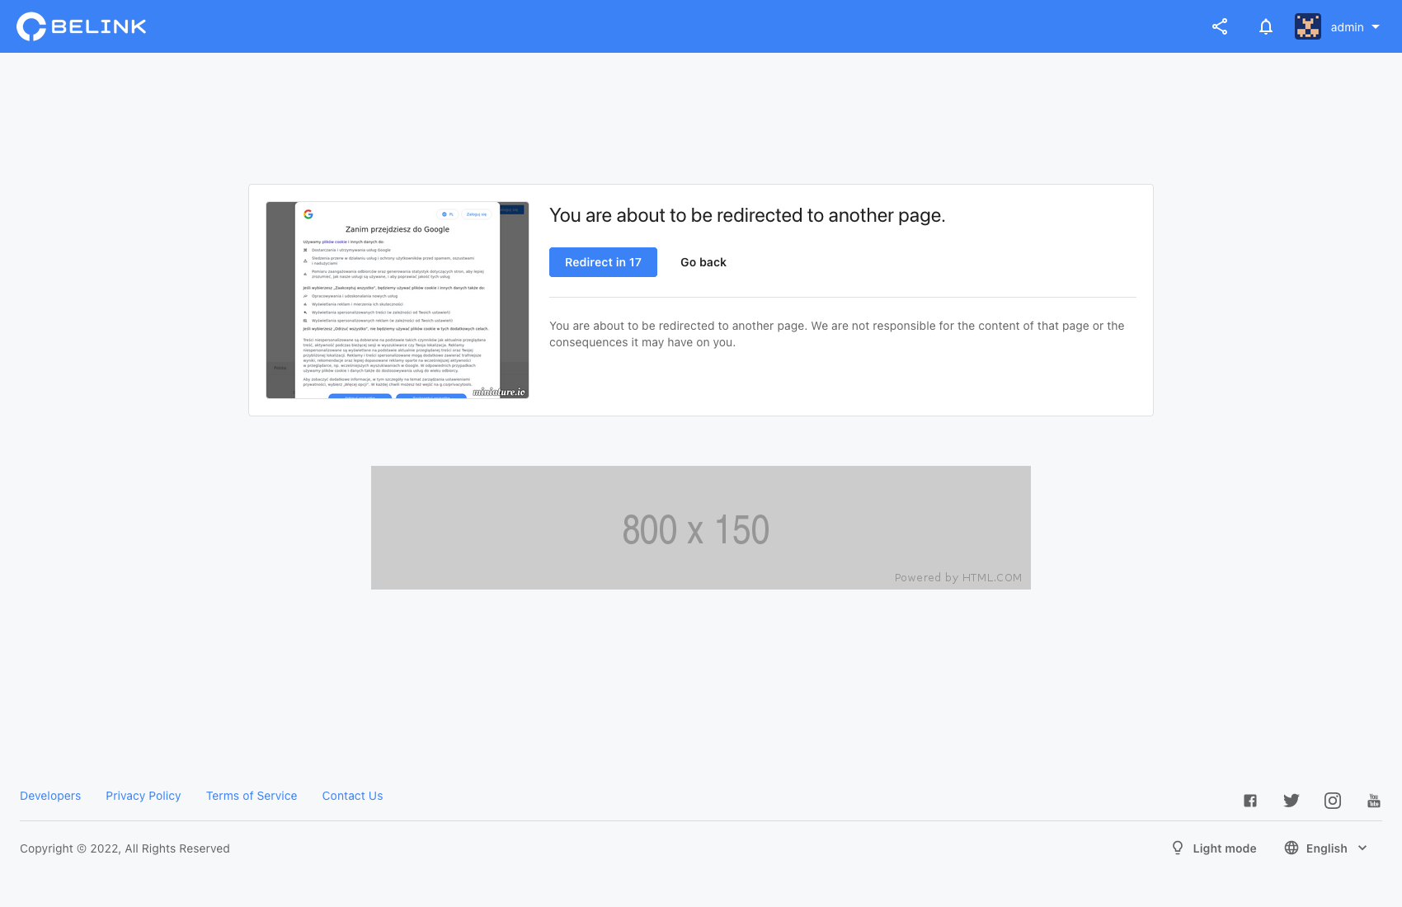
Task: Open the YouTube social icon
Action: tap(1374, 801)
